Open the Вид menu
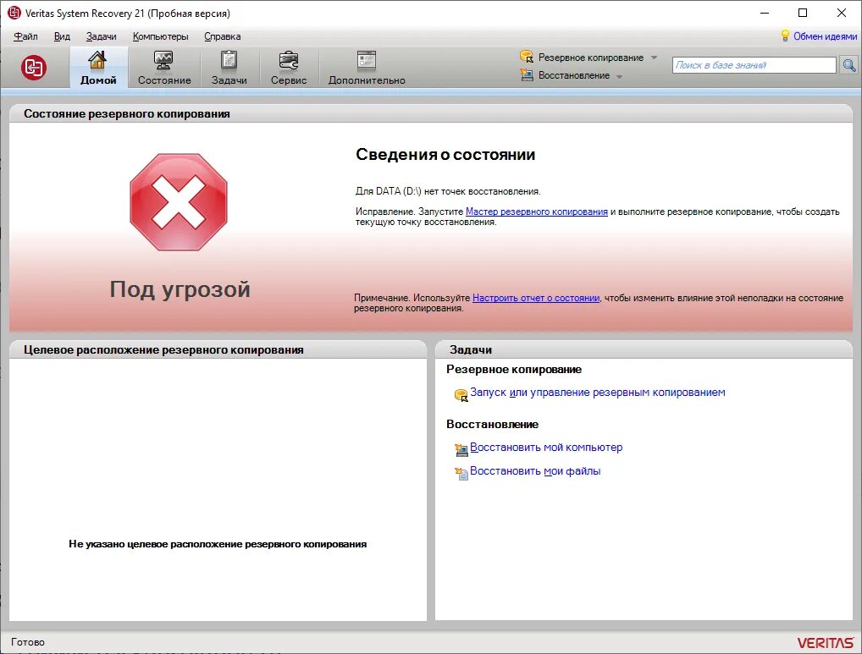The height and width of the screenshot is (654, 862). click(61, 36)
